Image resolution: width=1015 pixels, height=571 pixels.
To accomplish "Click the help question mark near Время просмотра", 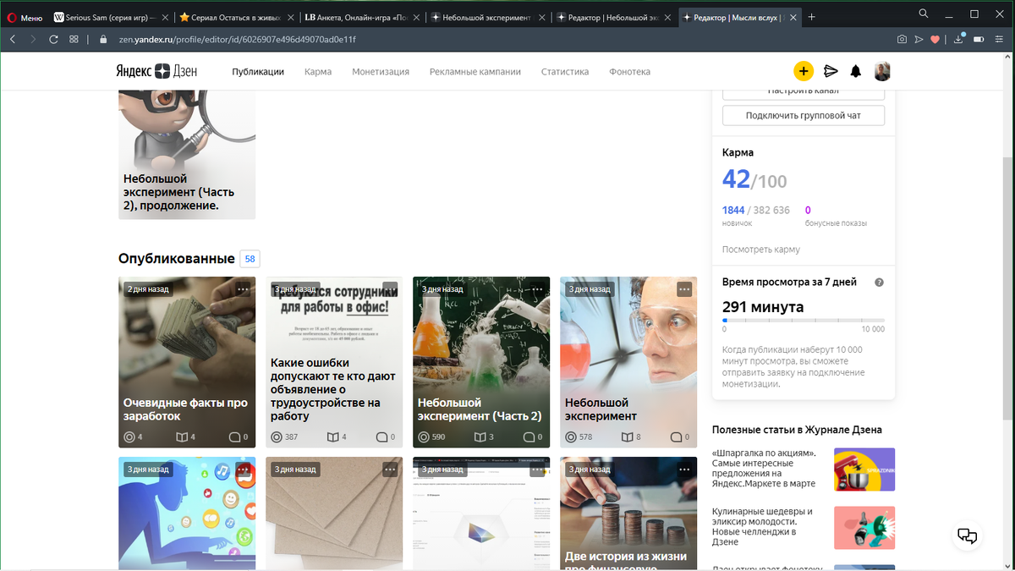I will click(x=879, y=283).
